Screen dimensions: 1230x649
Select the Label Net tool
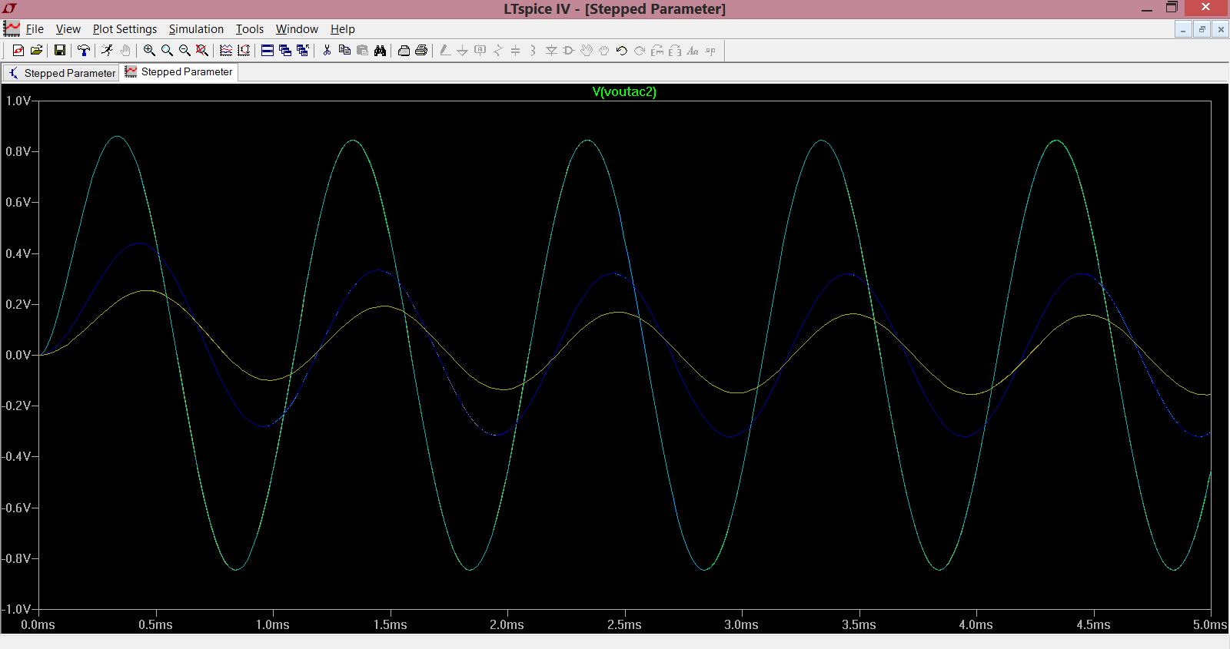click(480, 51)
